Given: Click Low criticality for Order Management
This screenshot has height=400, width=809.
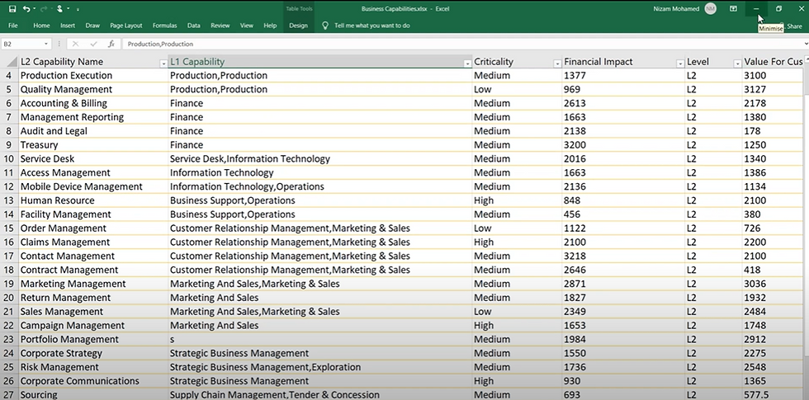Looking at the screenshot, I should 517,228.
